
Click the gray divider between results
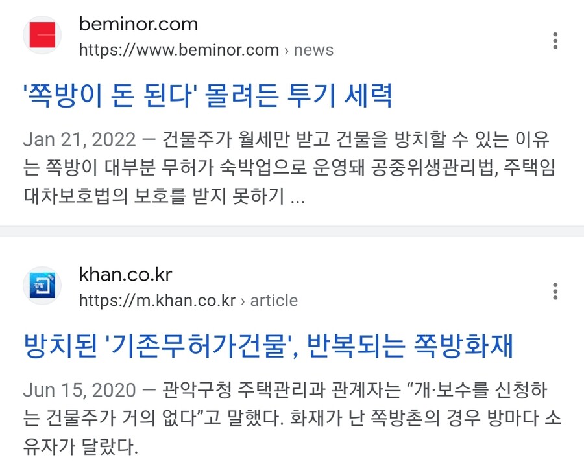(x=292, y=231)
